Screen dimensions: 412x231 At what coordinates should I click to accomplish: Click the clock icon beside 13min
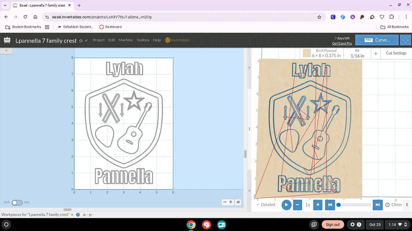point(388,205)
